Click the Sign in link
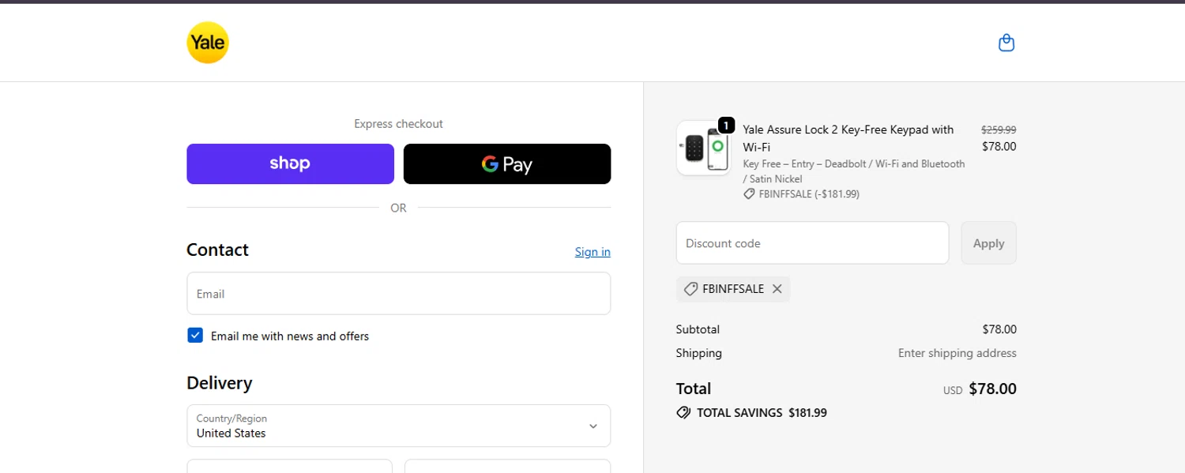 [592, 252]
